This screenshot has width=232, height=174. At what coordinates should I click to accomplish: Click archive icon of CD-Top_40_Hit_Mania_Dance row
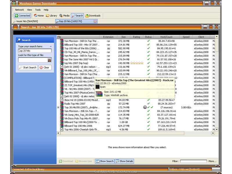tap(62, 52)
